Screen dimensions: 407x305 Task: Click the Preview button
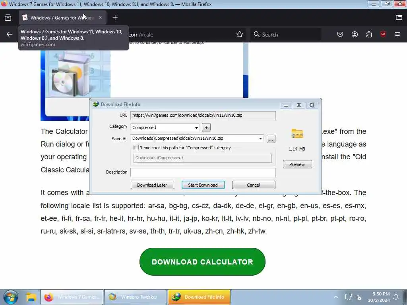(x=297, y=164)
